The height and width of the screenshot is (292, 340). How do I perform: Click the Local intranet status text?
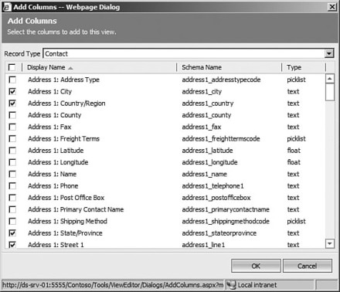coord(257,285)
